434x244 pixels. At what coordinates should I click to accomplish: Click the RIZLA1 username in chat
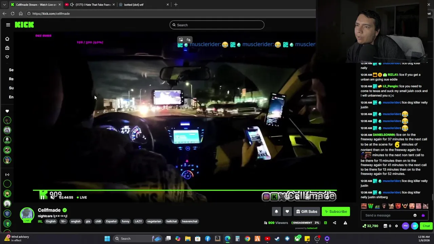[x=393, y=75]
